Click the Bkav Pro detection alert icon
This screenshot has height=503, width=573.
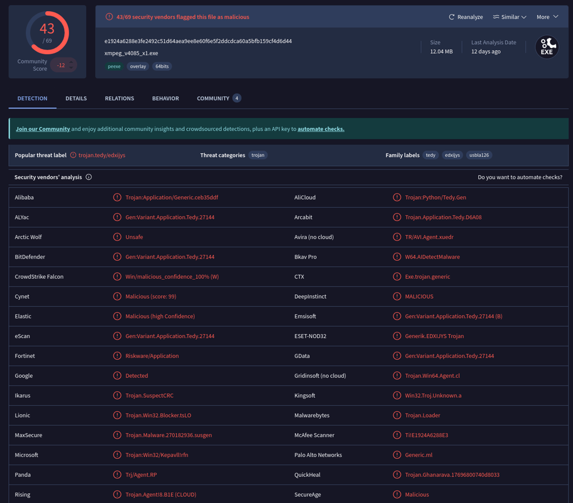[397, 257]
